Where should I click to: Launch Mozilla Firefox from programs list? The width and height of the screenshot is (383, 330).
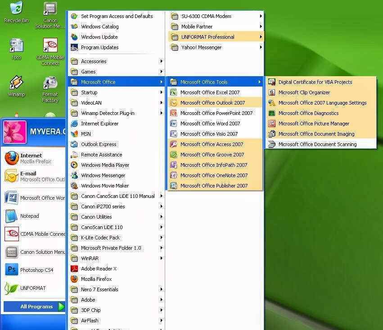tap(117, 279)
